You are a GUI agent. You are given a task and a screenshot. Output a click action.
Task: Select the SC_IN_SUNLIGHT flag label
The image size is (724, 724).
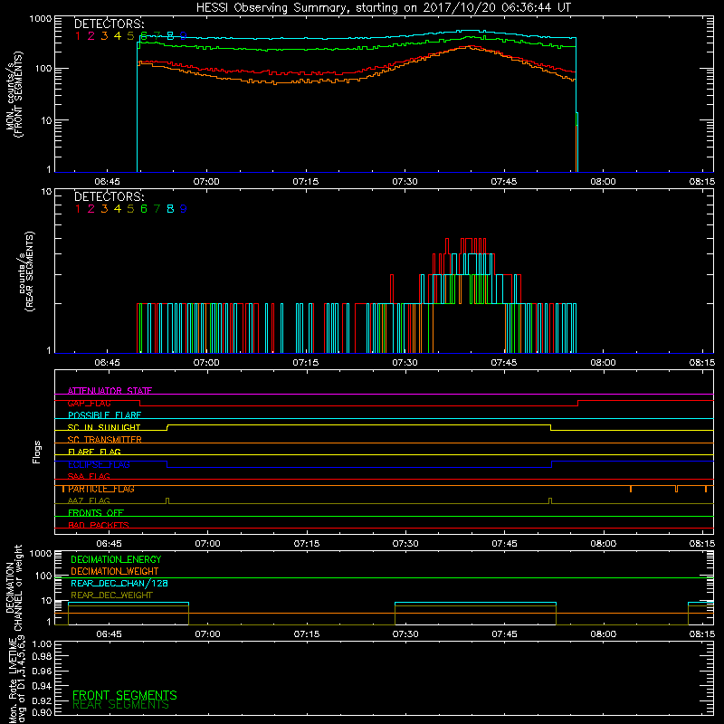pyautogui.click(x=104, y=427)
